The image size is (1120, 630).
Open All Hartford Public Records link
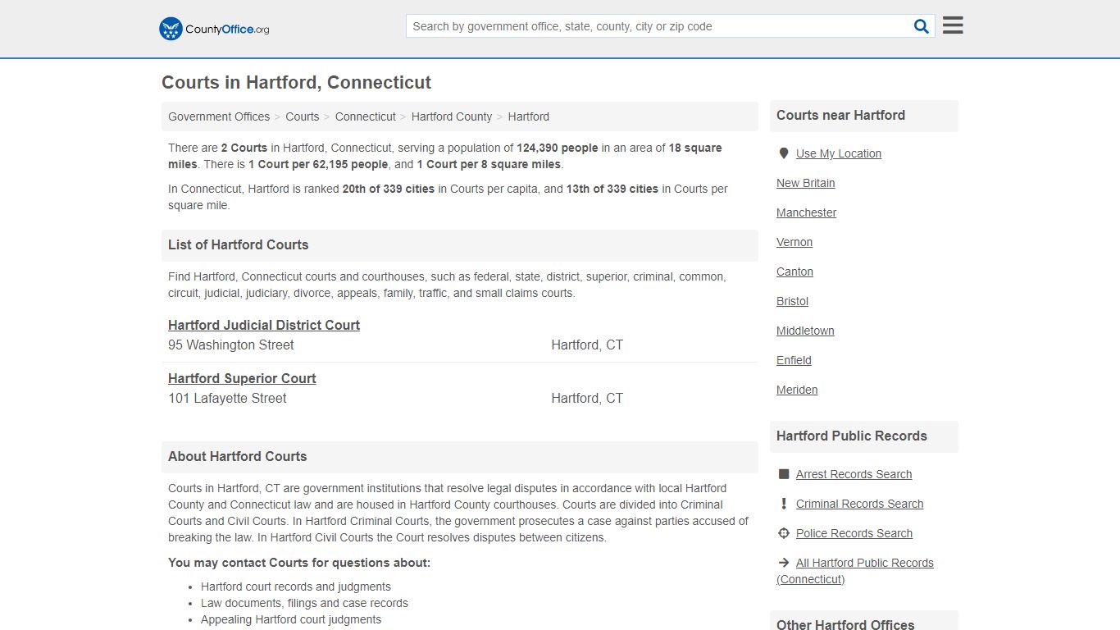coord(855,571)
